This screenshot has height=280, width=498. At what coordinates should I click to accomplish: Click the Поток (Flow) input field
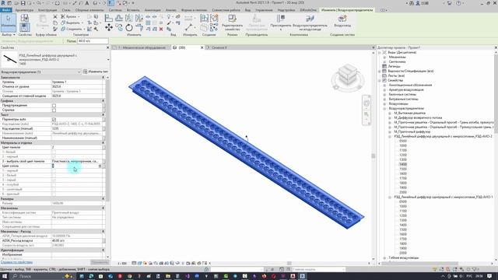click(x=93, y=41)
